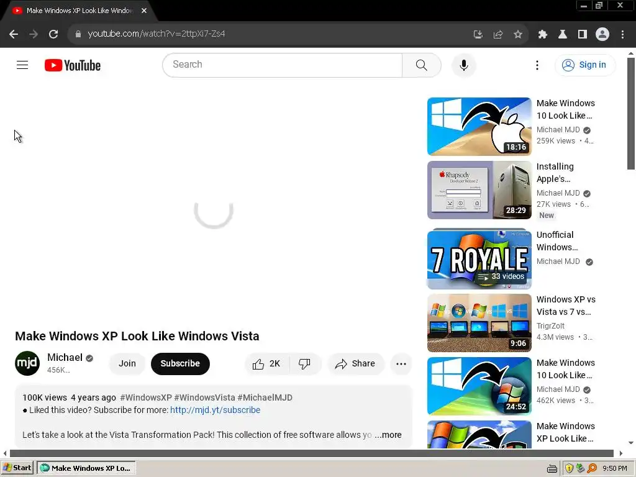Click the video title heading
636x477 pixels.
[137, 336]
